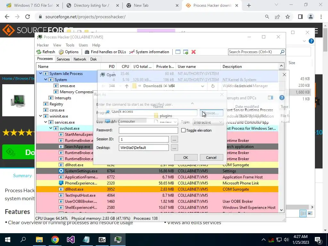The image size is (328, 246).
Task: Select the TextInputHost.exe process row
Action: (x=157, y=195)
